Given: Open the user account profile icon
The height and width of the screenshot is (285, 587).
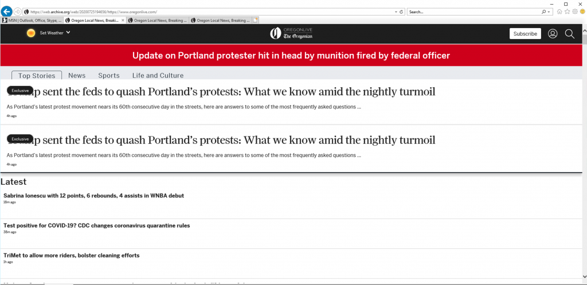Looking at the screenshot, I should pos(553,34).
